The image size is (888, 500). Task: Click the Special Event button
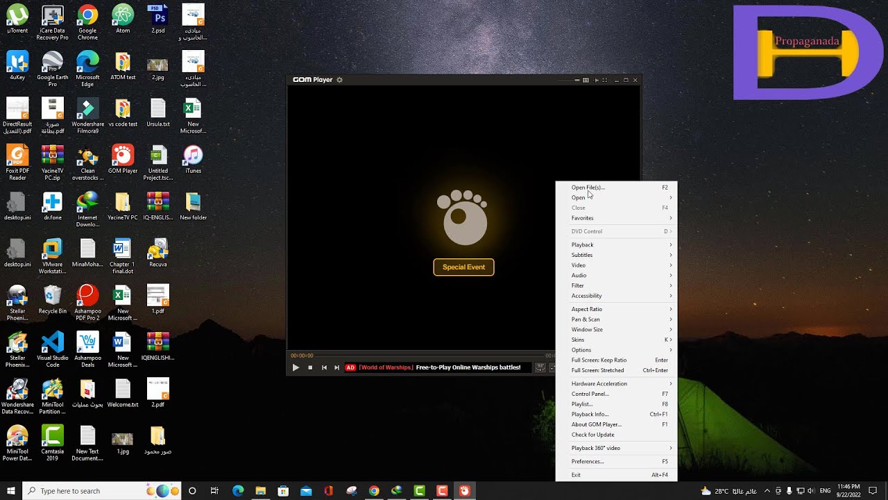click(463, 267)
